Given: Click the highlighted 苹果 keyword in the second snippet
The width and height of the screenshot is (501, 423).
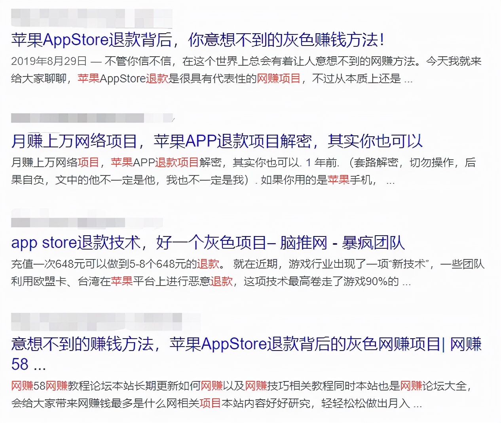Looking at the screenshot, I should coord(122,163).
